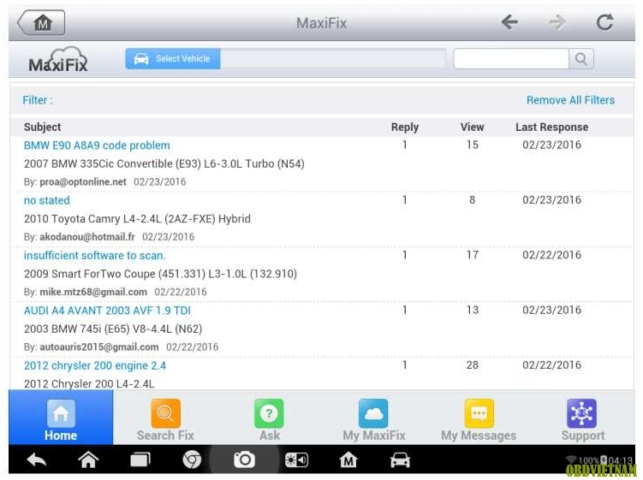This screenshot has width=643, height=480.
Task: Open 2012 chrysler 200 engine 2.4 post
Action: coord(95,365)
